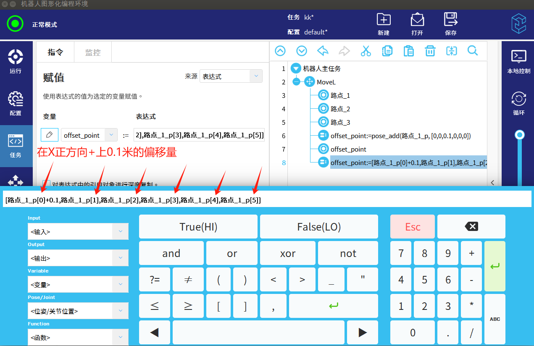Expand the <函数> Function dropdown

78,337
